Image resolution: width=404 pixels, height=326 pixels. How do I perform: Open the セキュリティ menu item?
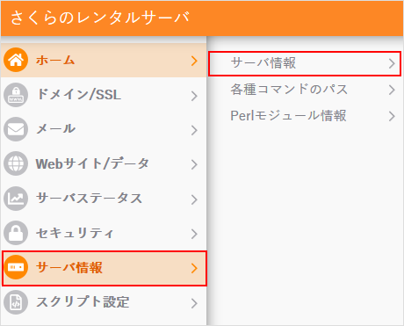104,233
